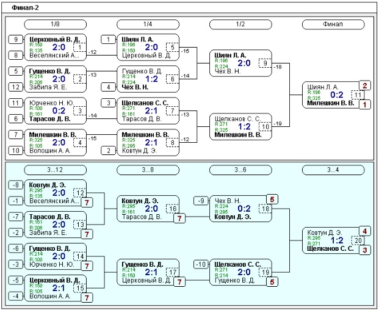The image size is (379, 310).
Task: Open the "3...6" round header
Action: coord(240,170)
